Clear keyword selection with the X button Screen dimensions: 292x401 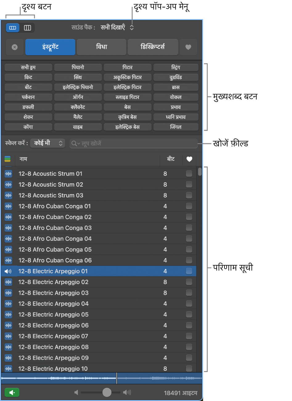pos(14,47)
